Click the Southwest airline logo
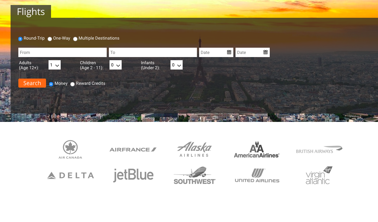Viewport: 378px width, 222px height. click(x=195, y=176)
